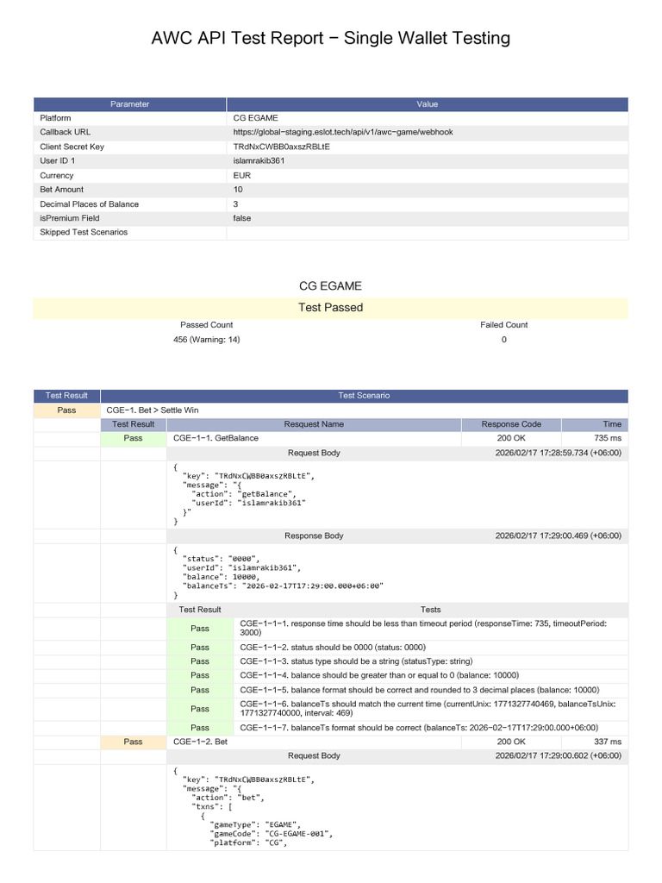Click test 'CGE-1-1-1. response time' description
Viewport: 662px width, 883px height.
423,629
